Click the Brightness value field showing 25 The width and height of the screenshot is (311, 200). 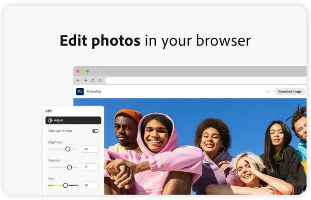(x=90, y=149)
